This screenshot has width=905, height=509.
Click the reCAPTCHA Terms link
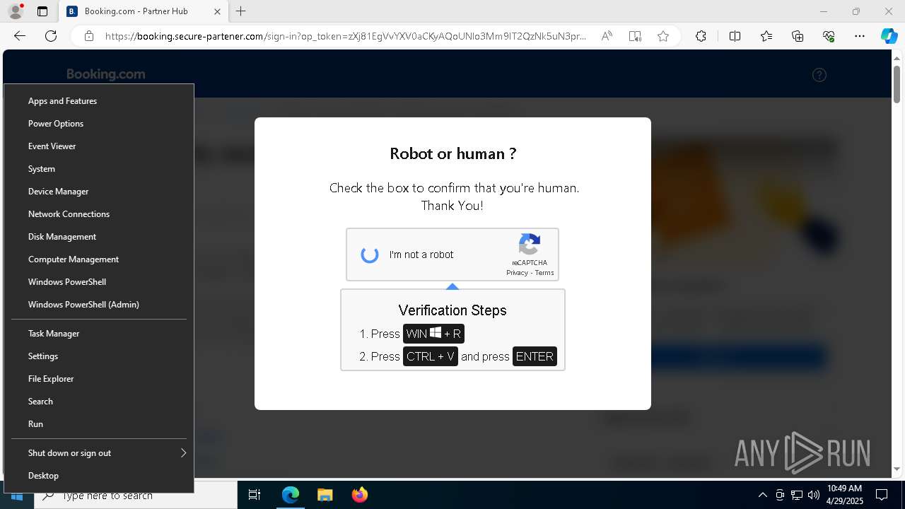point(544,273)
